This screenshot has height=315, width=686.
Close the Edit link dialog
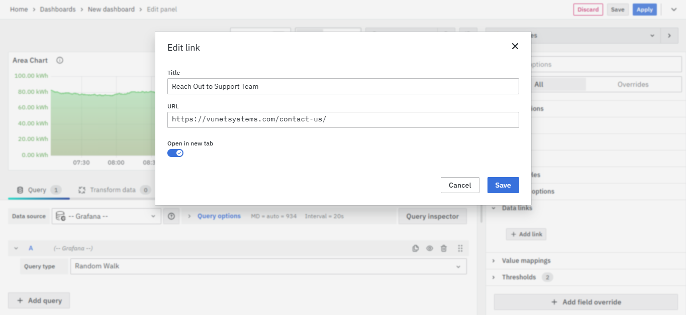coord(515,46)
